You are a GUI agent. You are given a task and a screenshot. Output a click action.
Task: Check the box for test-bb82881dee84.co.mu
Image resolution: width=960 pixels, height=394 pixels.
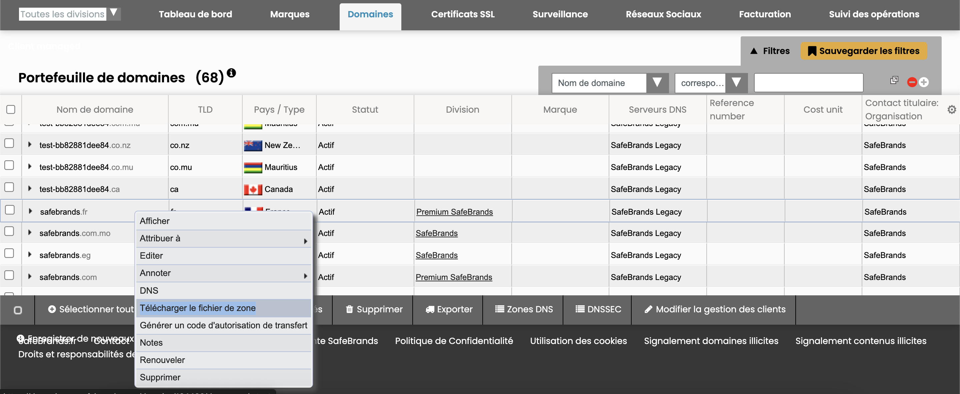tap(9, 165)
